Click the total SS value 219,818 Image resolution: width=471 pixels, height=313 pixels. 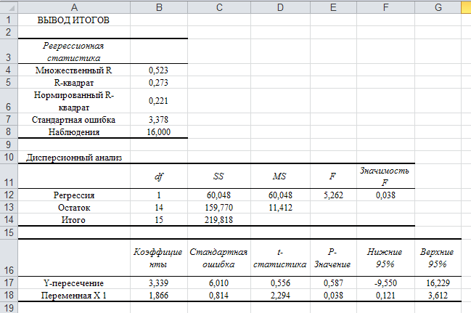pos(219,220)
